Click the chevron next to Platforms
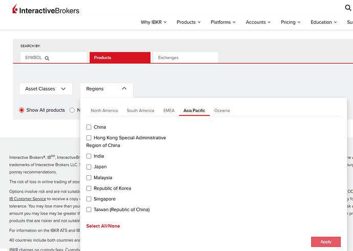353x251 pixels. tap(234, 23)
